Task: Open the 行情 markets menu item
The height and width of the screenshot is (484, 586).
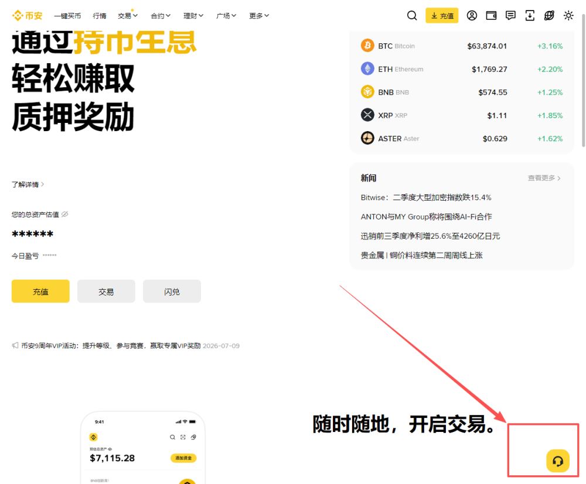Action: click(x=100, y=16)
